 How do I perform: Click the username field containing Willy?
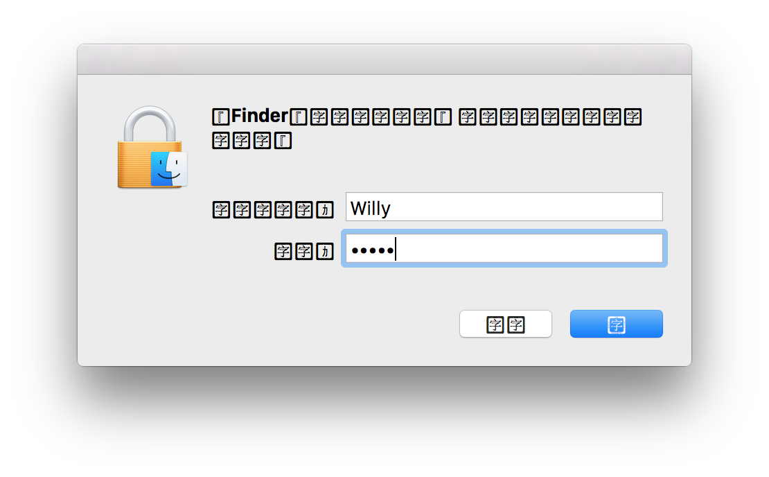click(504, 207)
